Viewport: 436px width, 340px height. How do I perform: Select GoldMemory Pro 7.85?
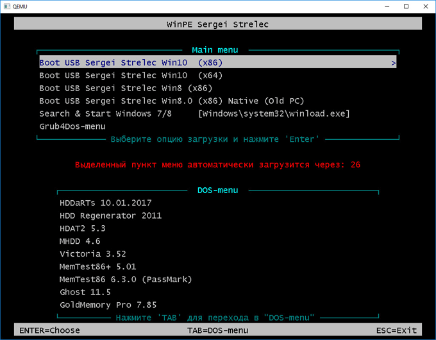click(108, 305)
